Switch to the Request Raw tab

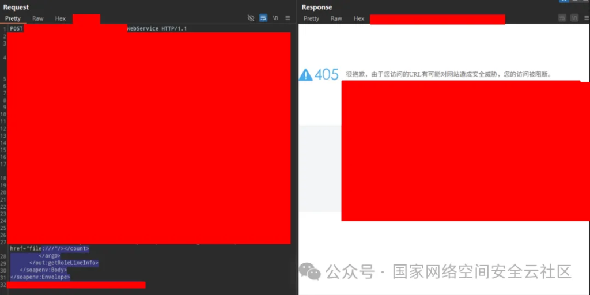[37, 18]
